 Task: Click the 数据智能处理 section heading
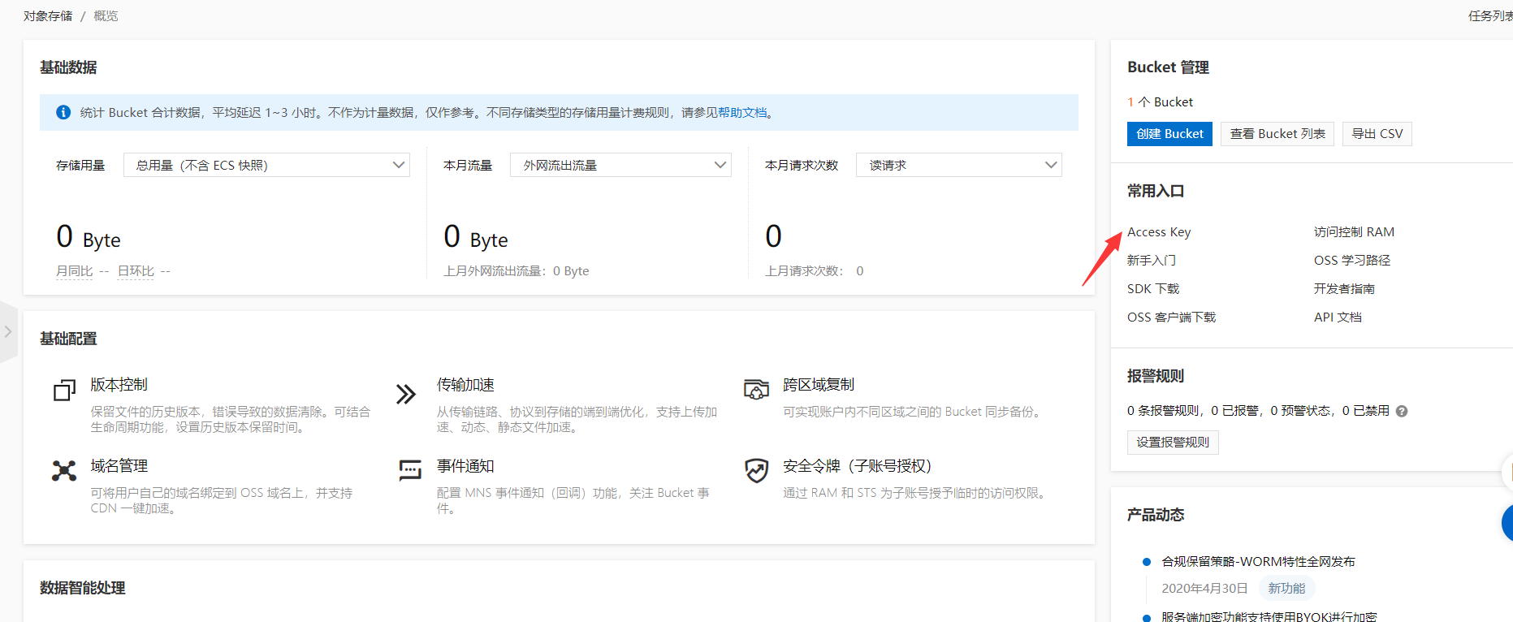(82, 588)
